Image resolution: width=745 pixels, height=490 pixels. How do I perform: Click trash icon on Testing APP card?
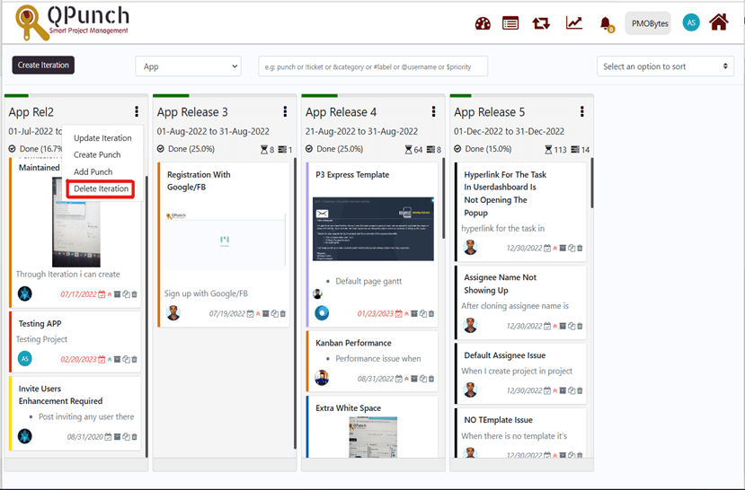(135, 359)
